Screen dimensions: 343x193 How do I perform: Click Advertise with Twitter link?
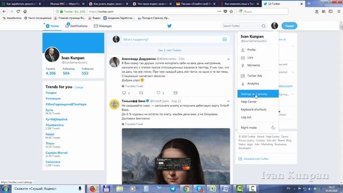[x=256, y=159]
